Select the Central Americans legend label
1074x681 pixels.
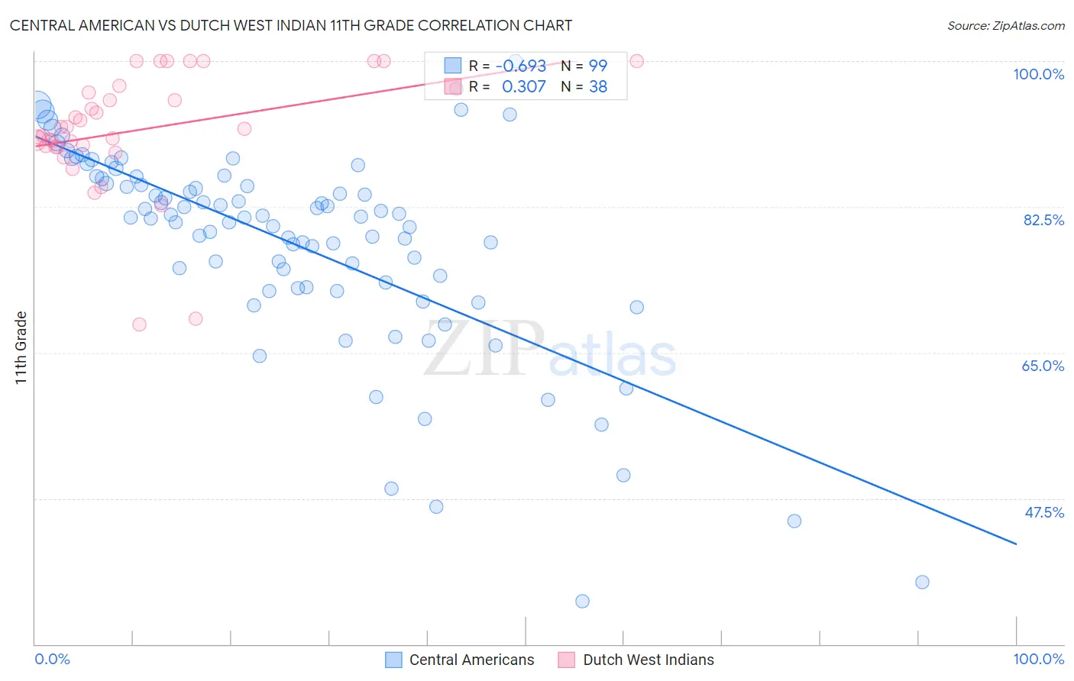point(472,660)
